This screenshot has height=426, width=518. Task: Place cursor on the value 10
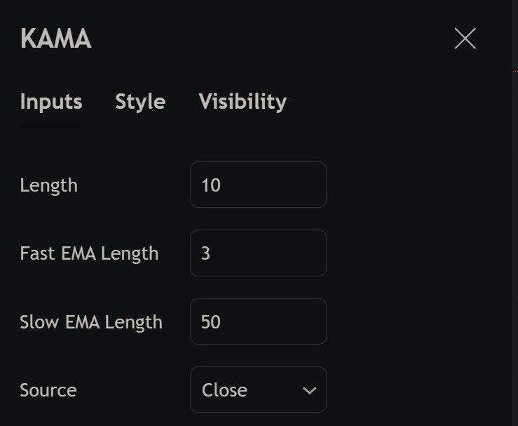point(211,185)
